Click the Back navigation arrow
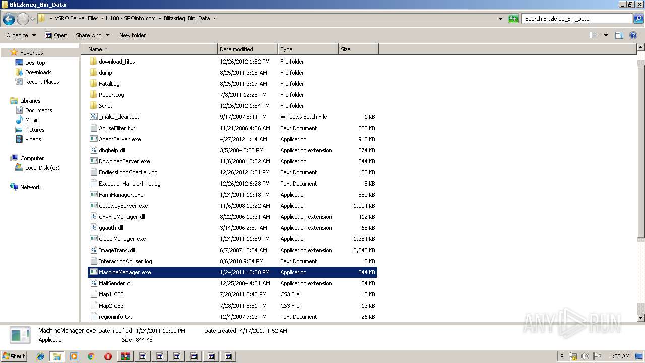645x363 pixels. tap(9, 19)
